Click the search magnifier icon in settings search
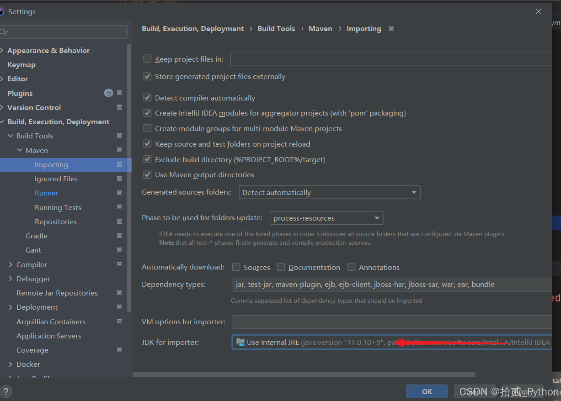 [x=4, y=32]
